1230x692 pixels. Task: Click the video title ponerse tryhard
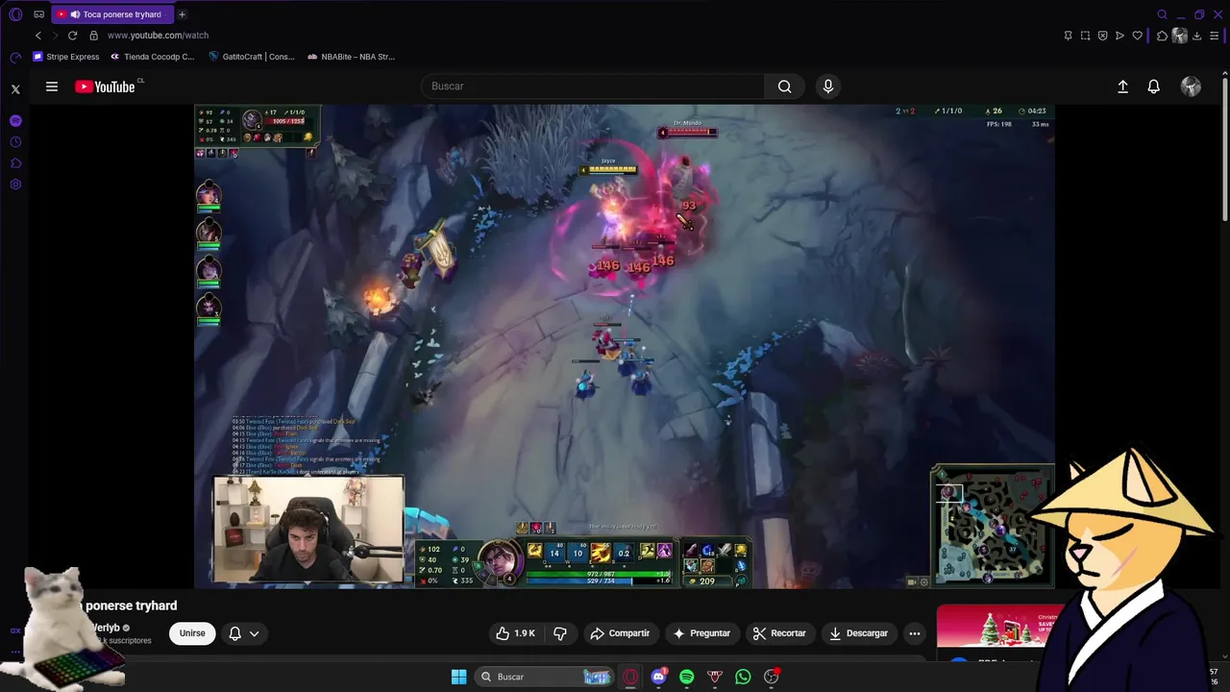pyautogui.click(x=132, y=605)
